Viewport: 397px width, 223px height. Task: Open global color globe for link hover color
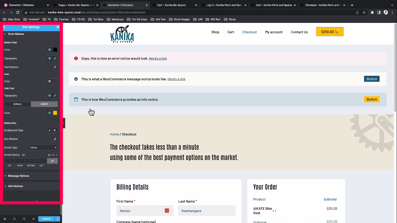tap(49, 113)
